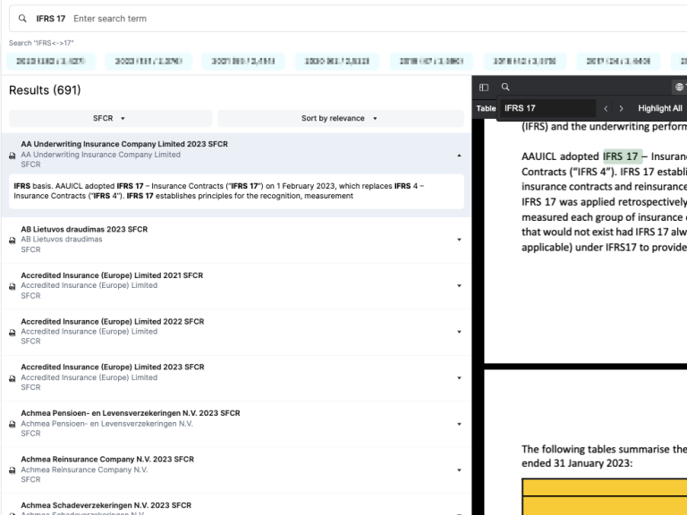The width and height of the screenshot is (687, 515).
Task: Open Achmea Pensioen- en Levensverzekeringen N.V. 2023 SFCR
Action: point(131,413)
